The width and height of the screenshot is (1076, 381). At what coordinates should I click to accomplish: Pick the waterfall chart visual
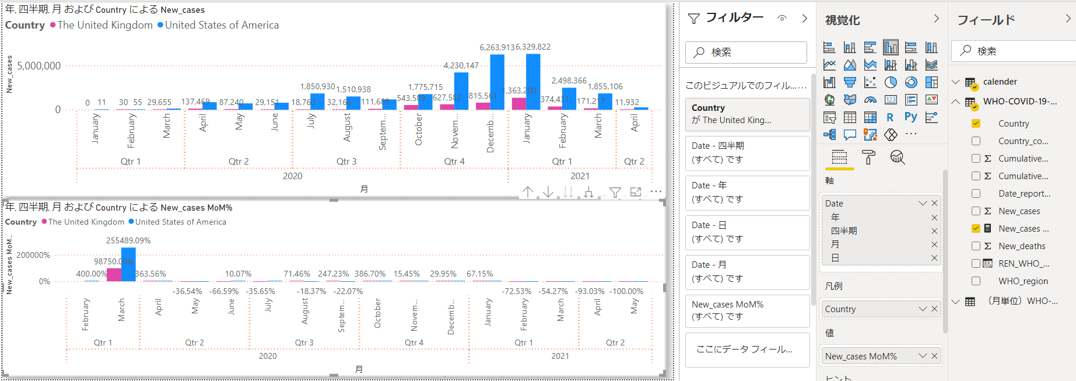829,82
